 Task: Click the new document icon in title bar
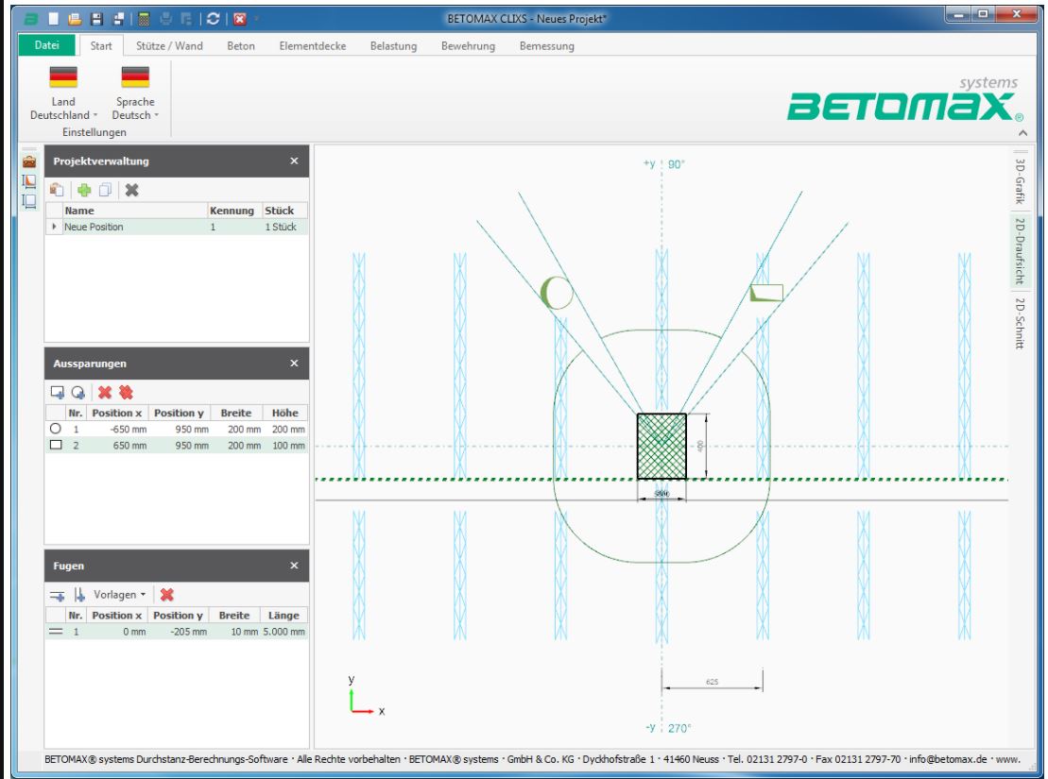(x=54, y=19)
